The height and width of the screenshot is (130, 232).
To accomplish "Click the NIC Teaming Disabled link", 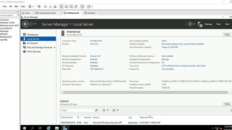I will 94,66.
